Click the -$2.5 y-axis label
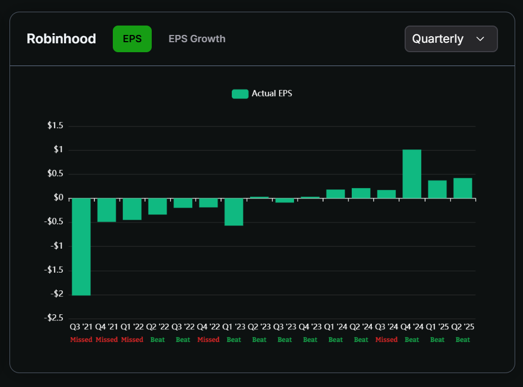 (53, 318)
